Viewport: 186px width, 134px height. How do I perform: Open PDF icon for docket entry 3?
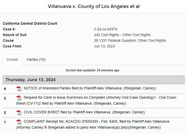(x=19, y=98)
